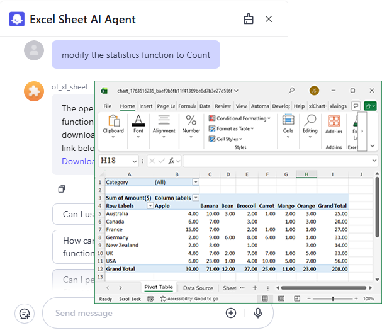
Task: Open the Column Labels filter dropdown
Action: pyautogui.click(x=196, y=198)
